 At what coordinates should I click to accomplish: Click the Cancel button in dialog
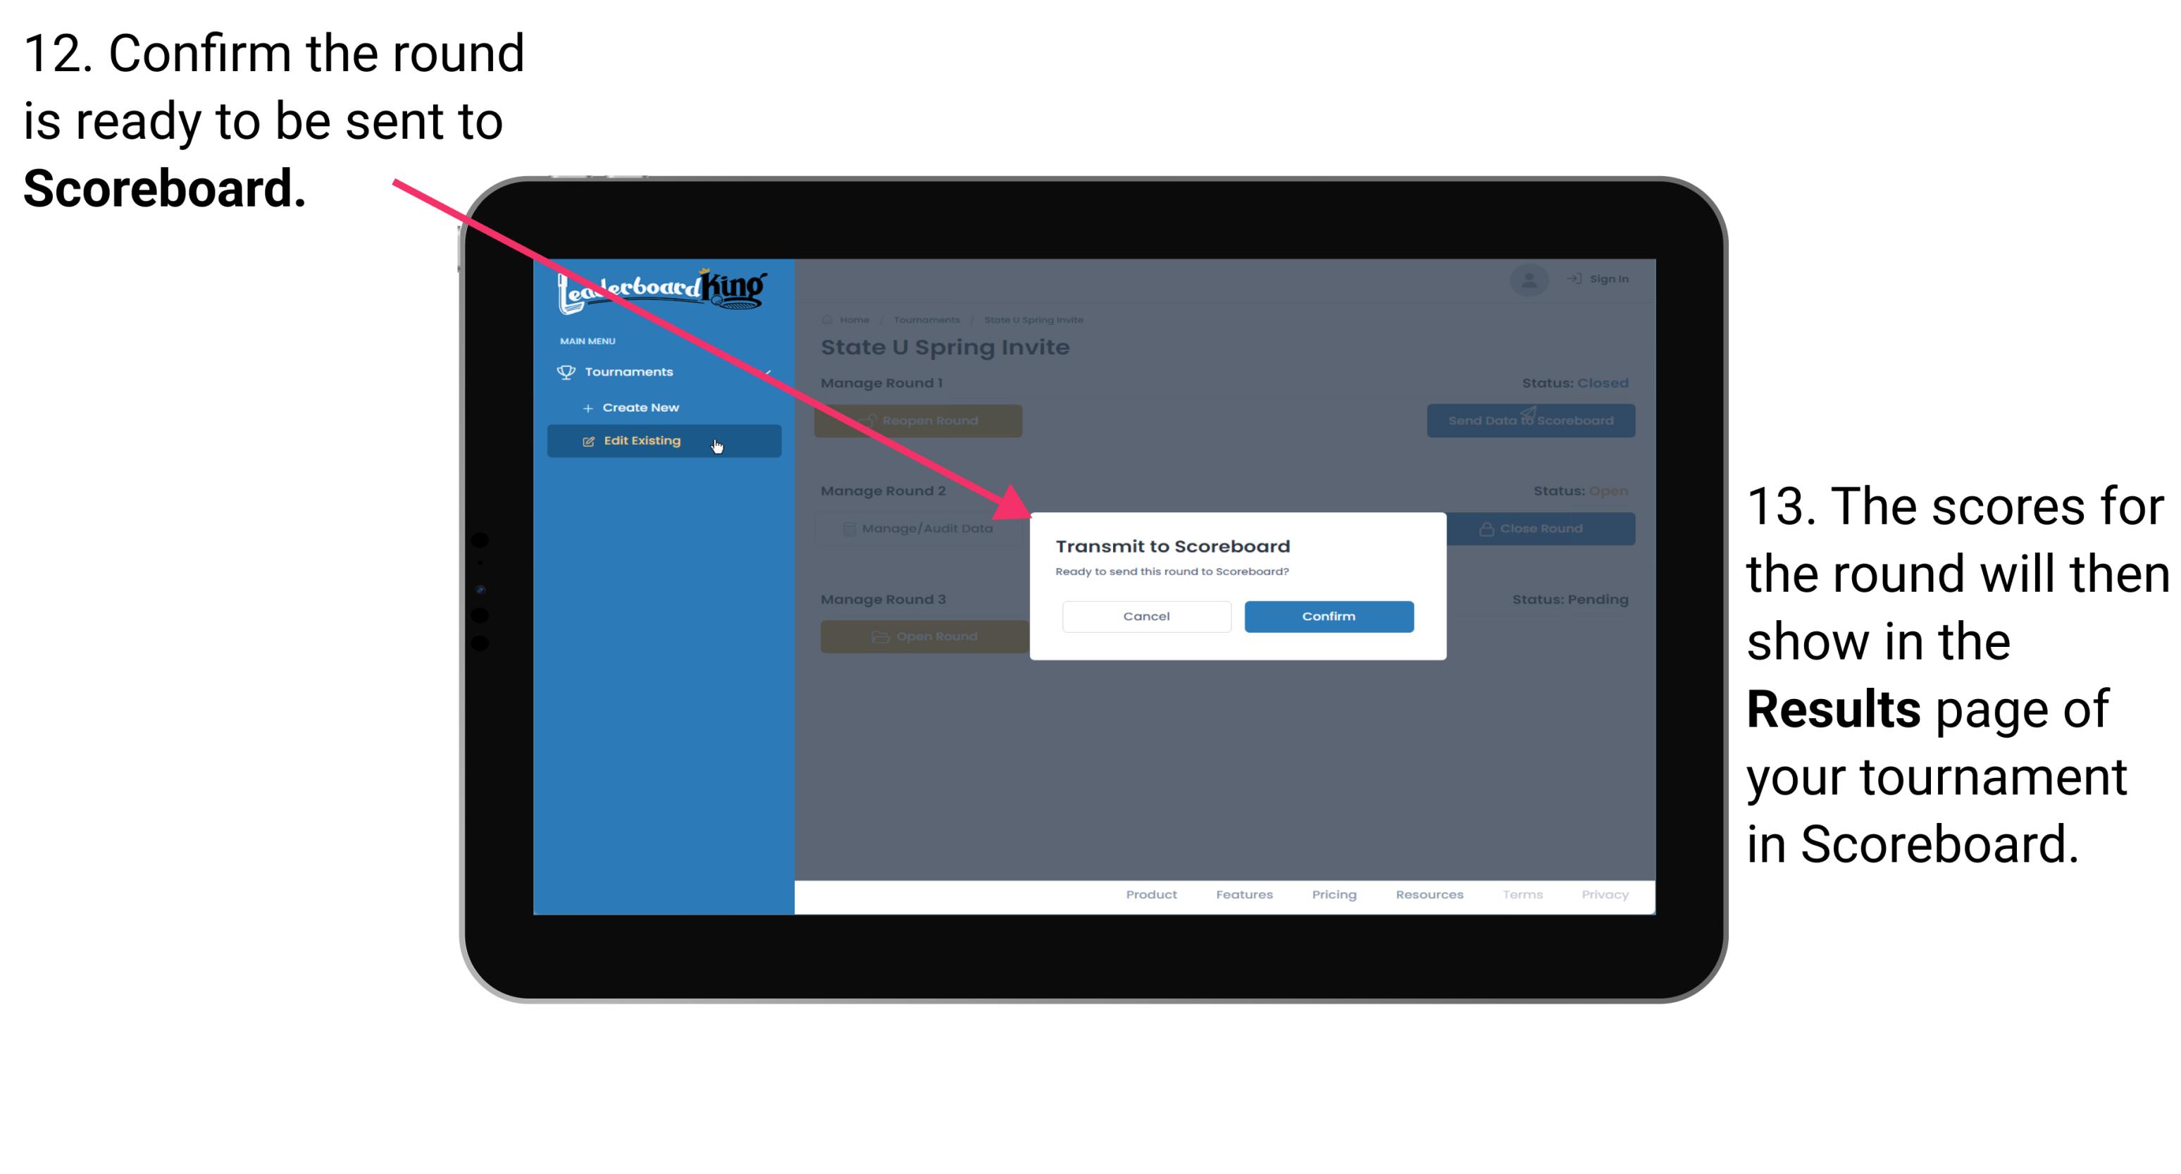pos(1148,614)
